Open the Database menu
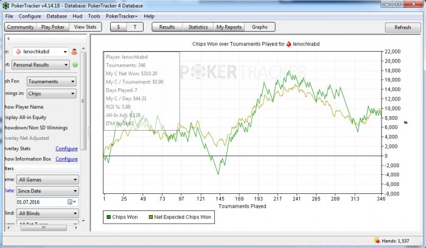Image resolution: width=426 pixels, height=248 pixels. click(x=57, y=16)
